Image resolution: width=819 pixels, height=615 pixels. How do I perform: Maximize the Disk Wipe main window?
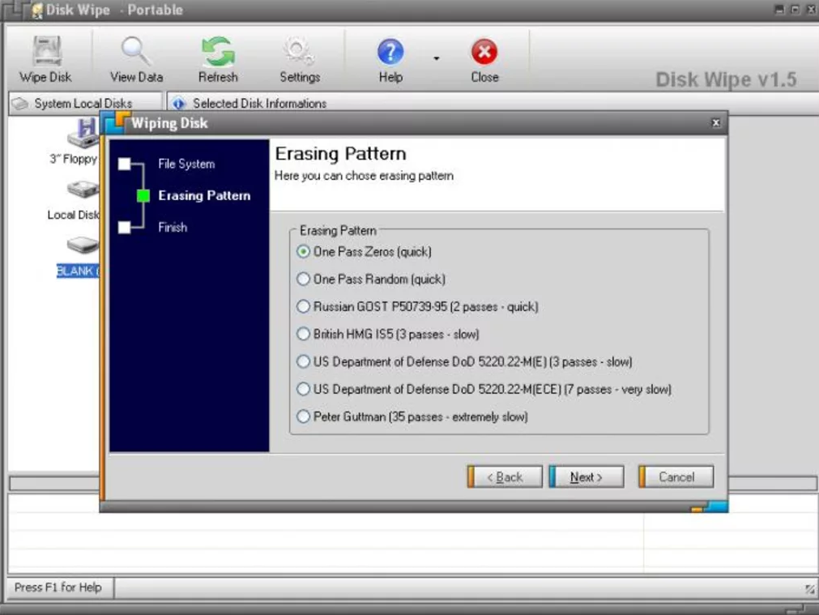pyautogui.click(x=796, y=10)
